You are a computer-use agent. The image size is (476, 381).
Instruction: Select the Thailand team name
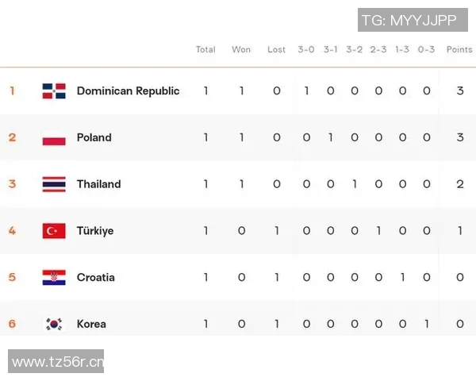[98, 184]
